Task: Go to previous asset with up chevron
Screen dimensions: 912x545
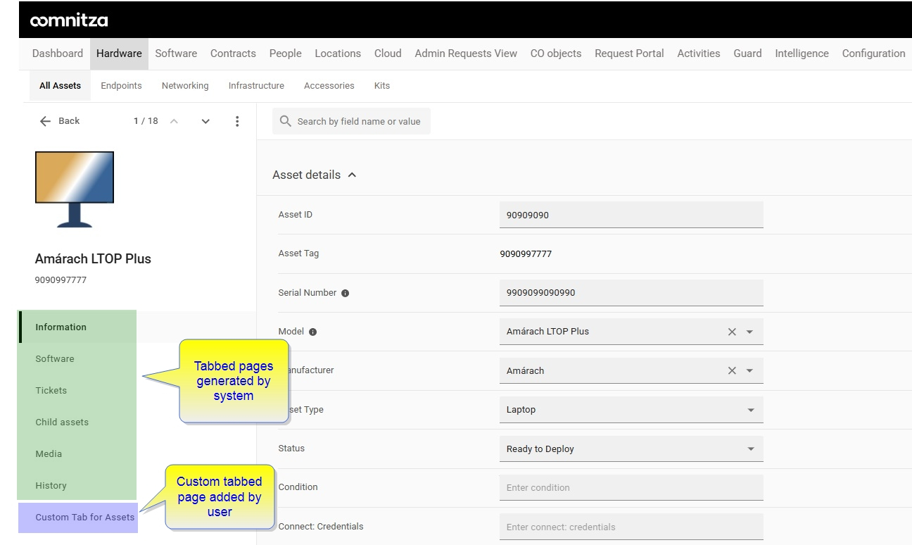Action: pos(174,121)
